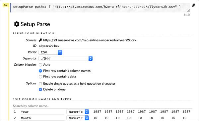Click the first 1987 value in Year row
The height and width of the screenshot is (121, 199).
coord(97,112)
